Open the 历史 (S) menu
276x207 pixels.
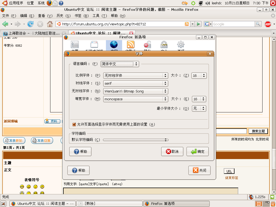click(x=63, y=16)
